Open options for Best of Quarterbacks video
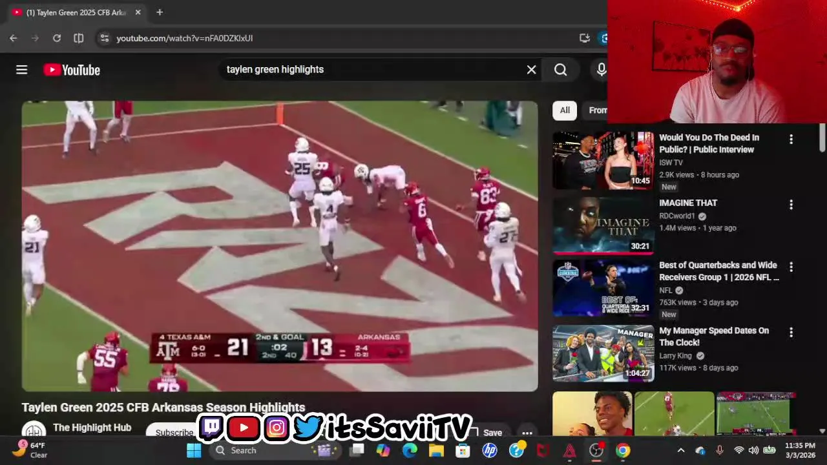This screenshot has height=465, width=827. (791, 267)
